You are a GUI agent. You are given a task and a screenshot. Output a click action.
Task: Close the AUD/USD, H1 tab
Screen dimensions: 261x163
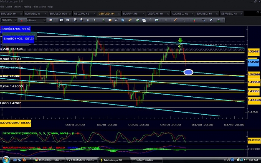[192, 14]
